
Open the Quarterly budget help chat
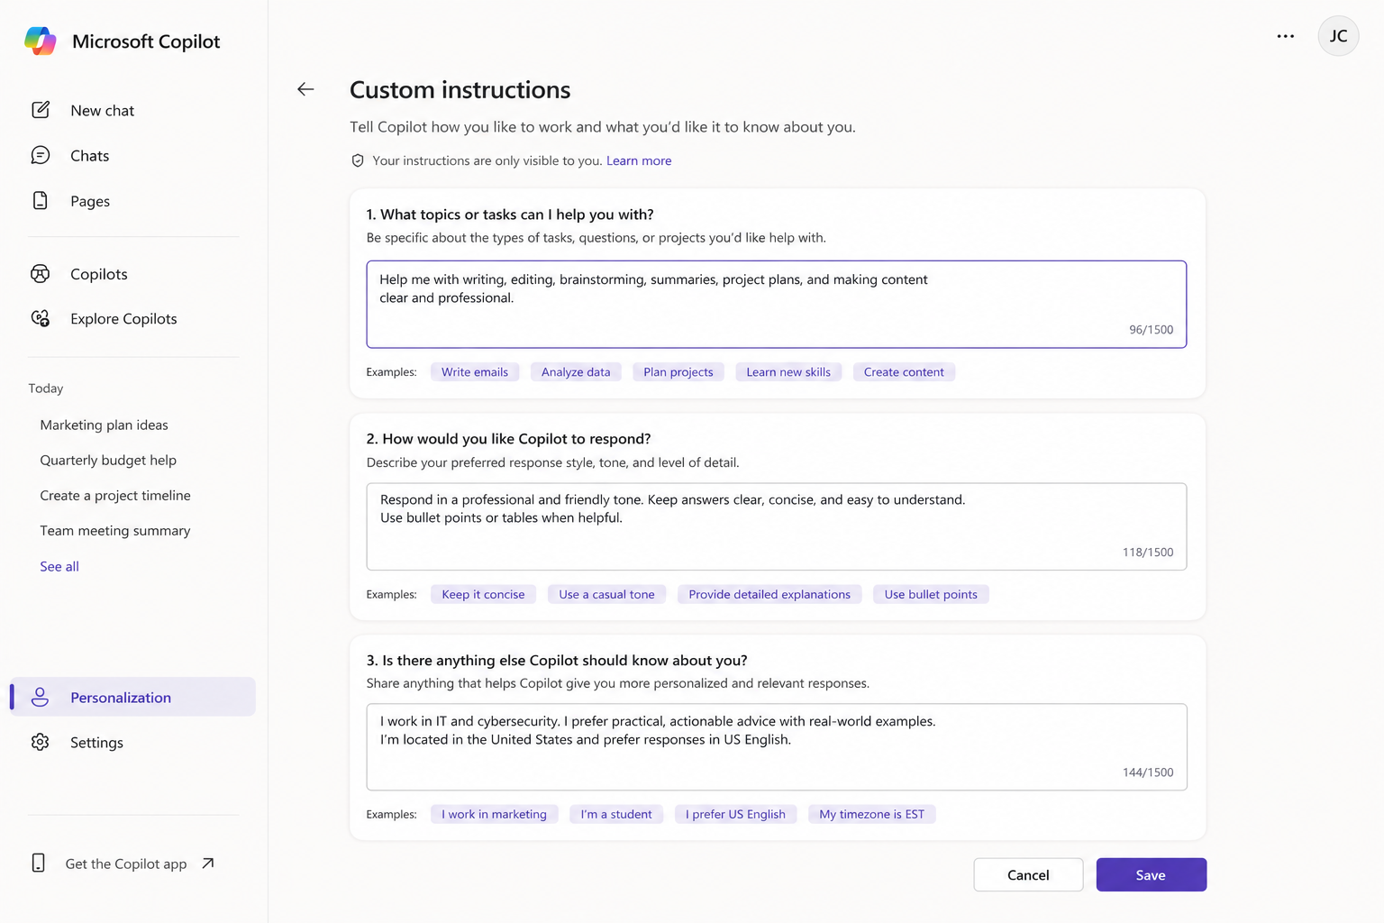tap(108, 460)
